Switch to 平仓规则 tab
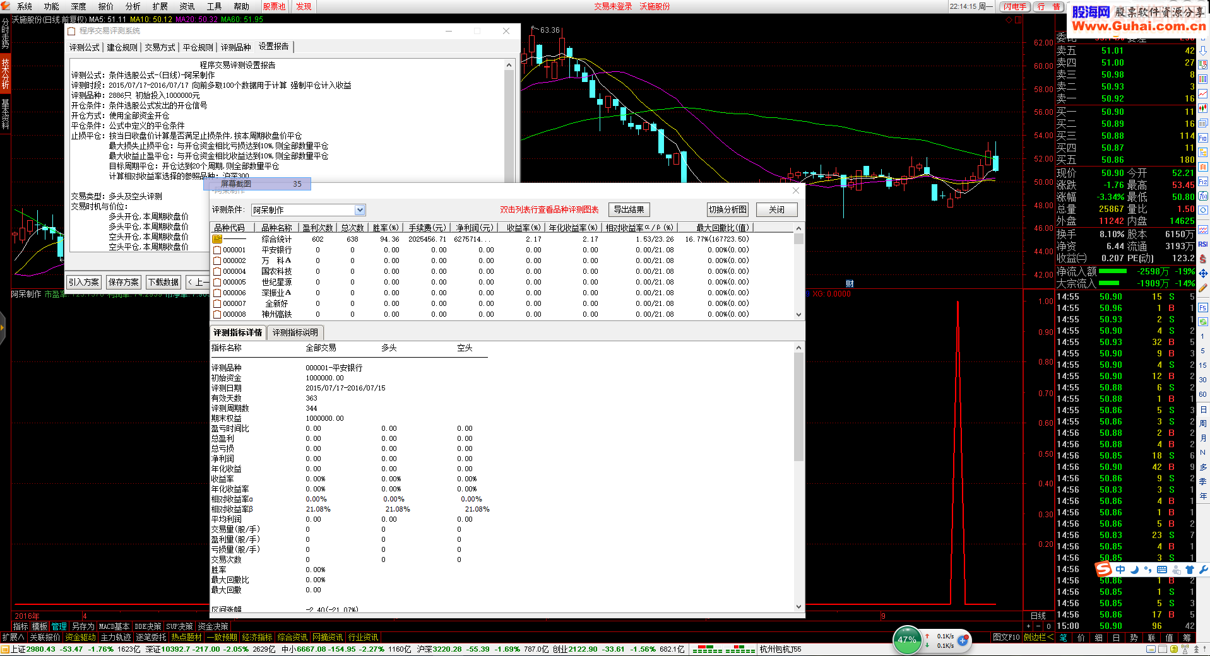 [198, 47]
